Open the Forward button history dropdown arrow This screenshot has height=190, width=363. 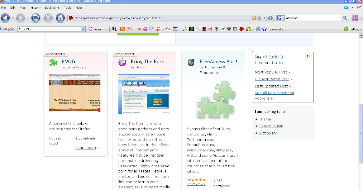pos(28,18)
